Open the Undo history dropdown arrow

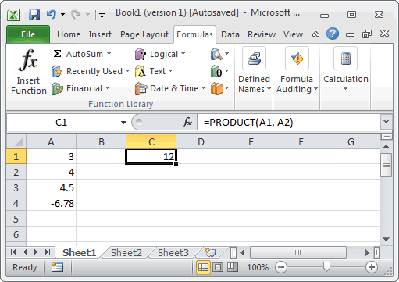(x=62, y=15)
